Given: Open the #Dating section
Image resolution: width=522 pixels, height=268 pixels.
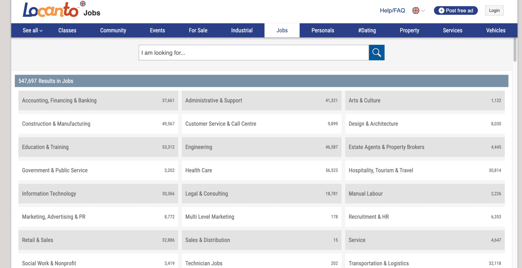Looking at the screenshot, I should (367, 30).
